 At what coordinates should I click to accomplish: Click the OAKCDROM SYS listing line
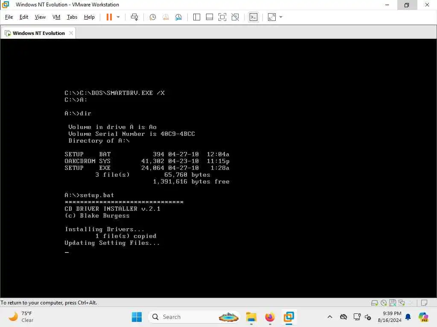coord(147,161)
